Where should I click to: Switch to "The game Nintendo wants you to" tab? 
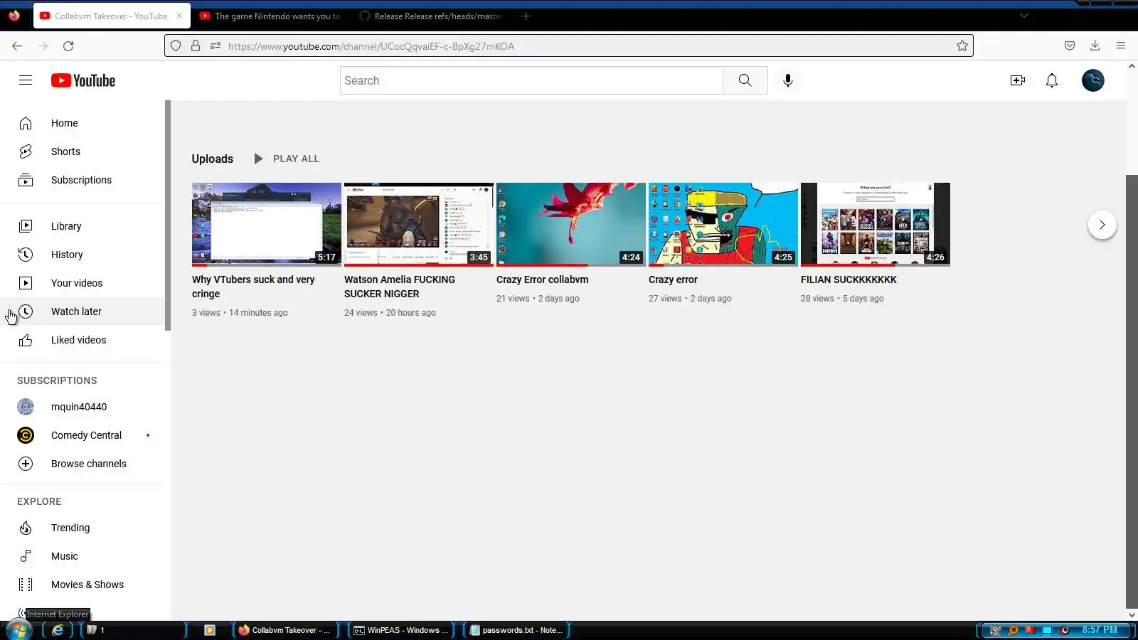tap(270, 16)
